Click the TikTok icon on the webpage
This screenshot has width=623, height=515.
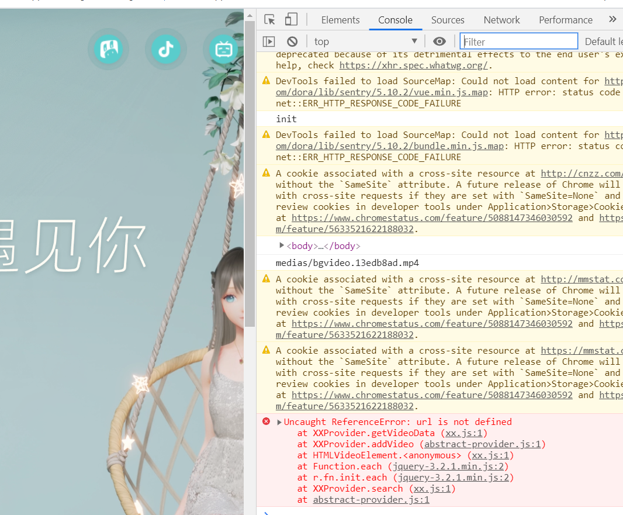click(x=165, y=49)
